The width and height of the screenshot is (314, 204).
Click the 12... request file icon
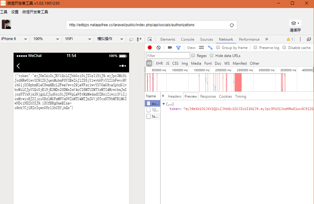click(149, 110)
